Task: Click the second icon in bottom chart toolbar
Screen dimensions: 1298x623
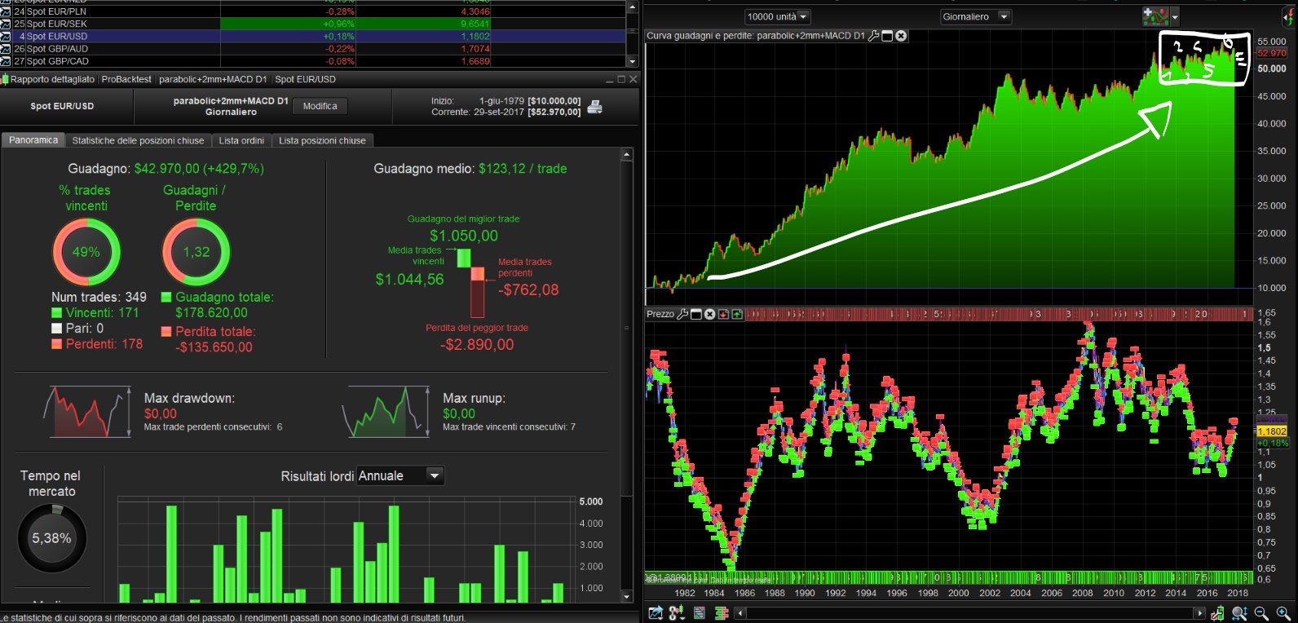Action: click(x=677, y=613)
